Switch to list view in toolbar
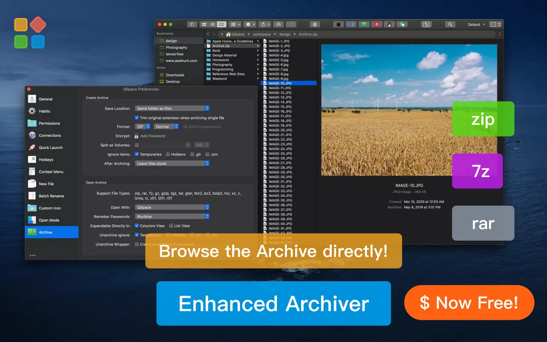547x342 pixels. click(x=213, y=25)
